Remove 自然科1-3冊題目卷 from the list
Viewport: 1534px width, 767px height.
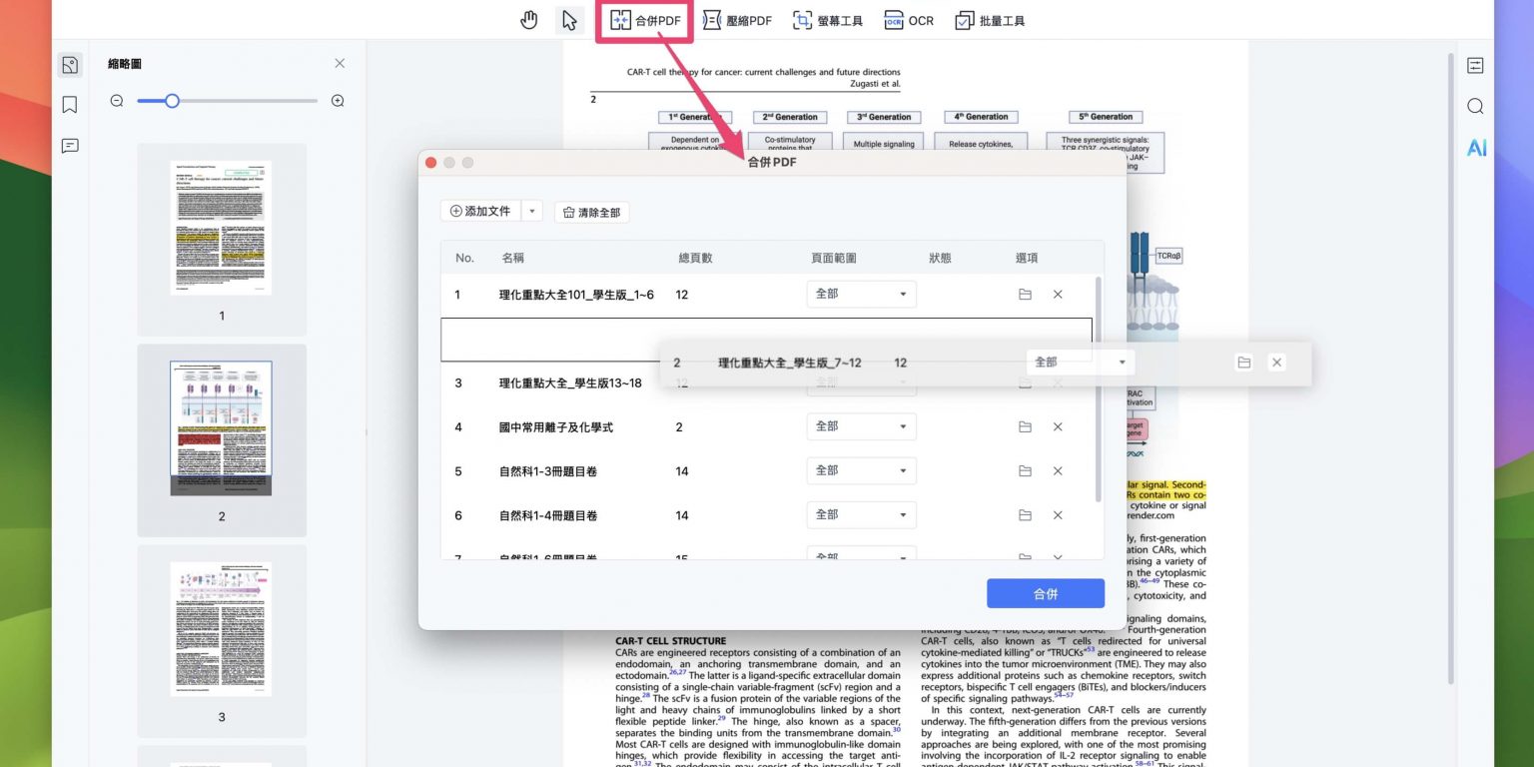[x=1058, y=471]
